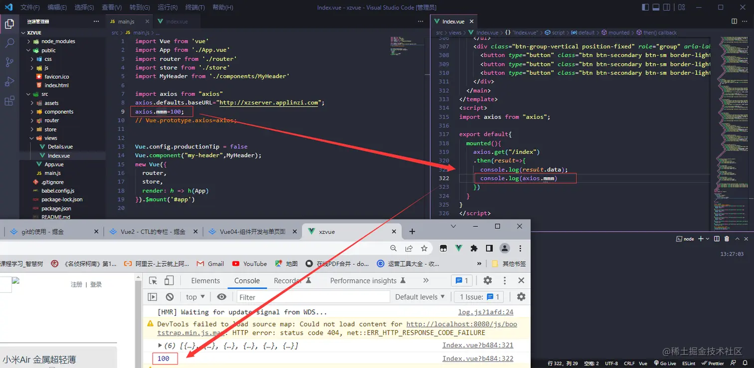Image resolution: width=754 pixels, height=368 pixels.
Task: Open the top JavaScript context dropdown
Action: pyautogui.click(x=195, y=297)
